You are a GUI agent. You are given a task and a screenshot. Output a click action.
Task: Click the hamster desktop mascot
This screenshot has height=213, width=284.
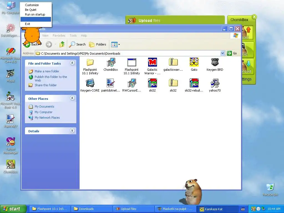[x=192, y=192]
